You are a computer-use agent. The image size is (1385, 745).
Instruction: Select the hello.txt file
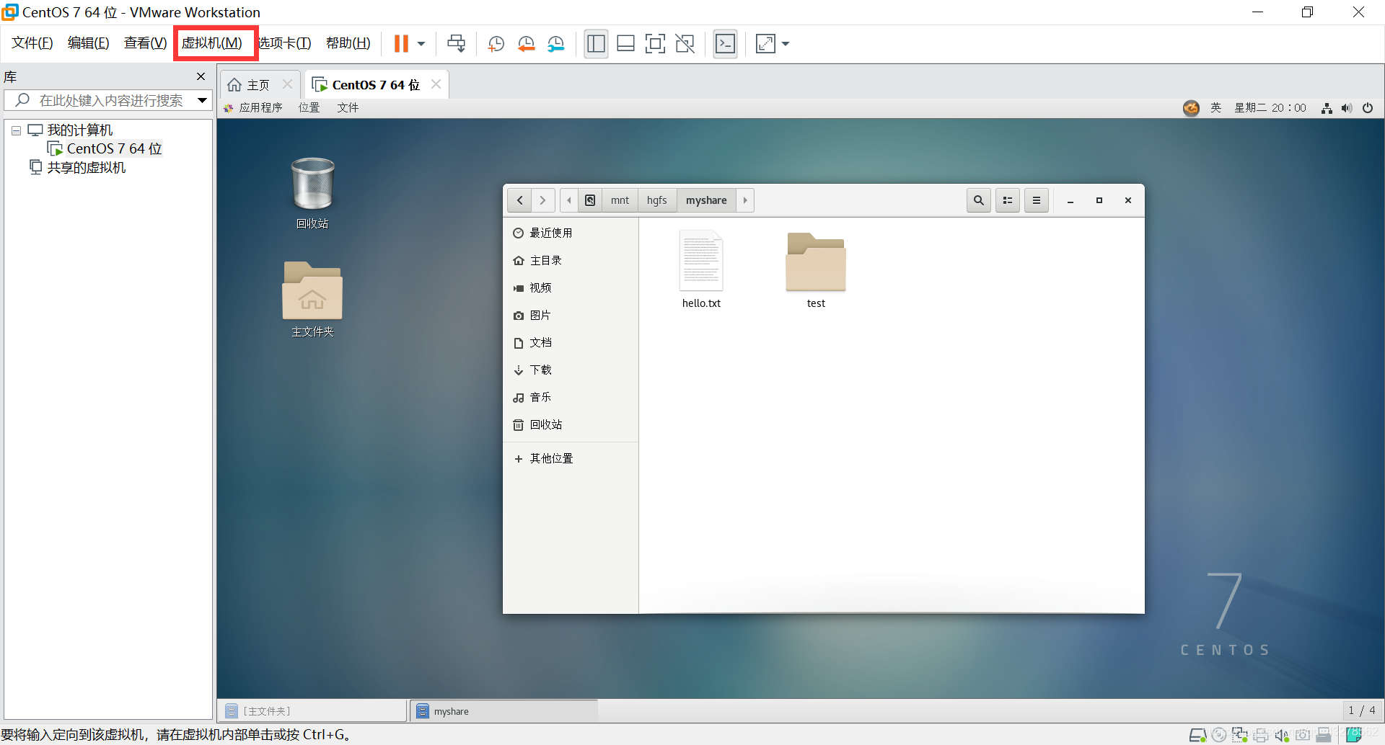pos(701,270)
